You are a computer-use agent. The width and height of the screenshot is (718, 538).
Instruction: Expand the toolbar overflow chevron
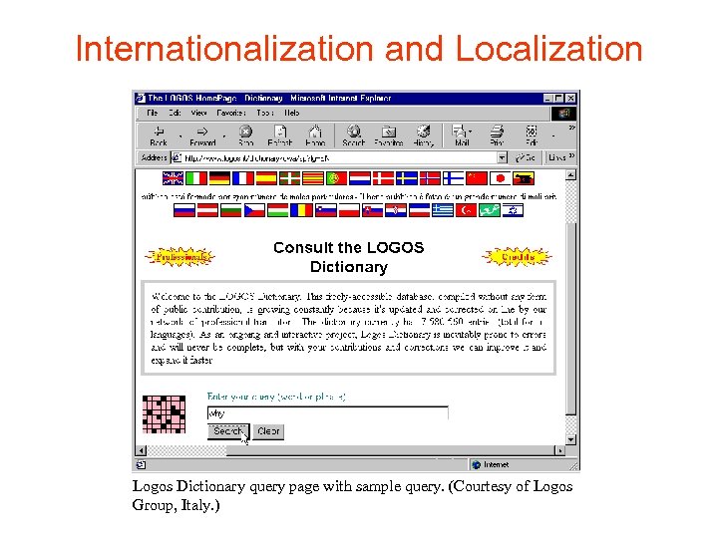click(x=571, y=129)
